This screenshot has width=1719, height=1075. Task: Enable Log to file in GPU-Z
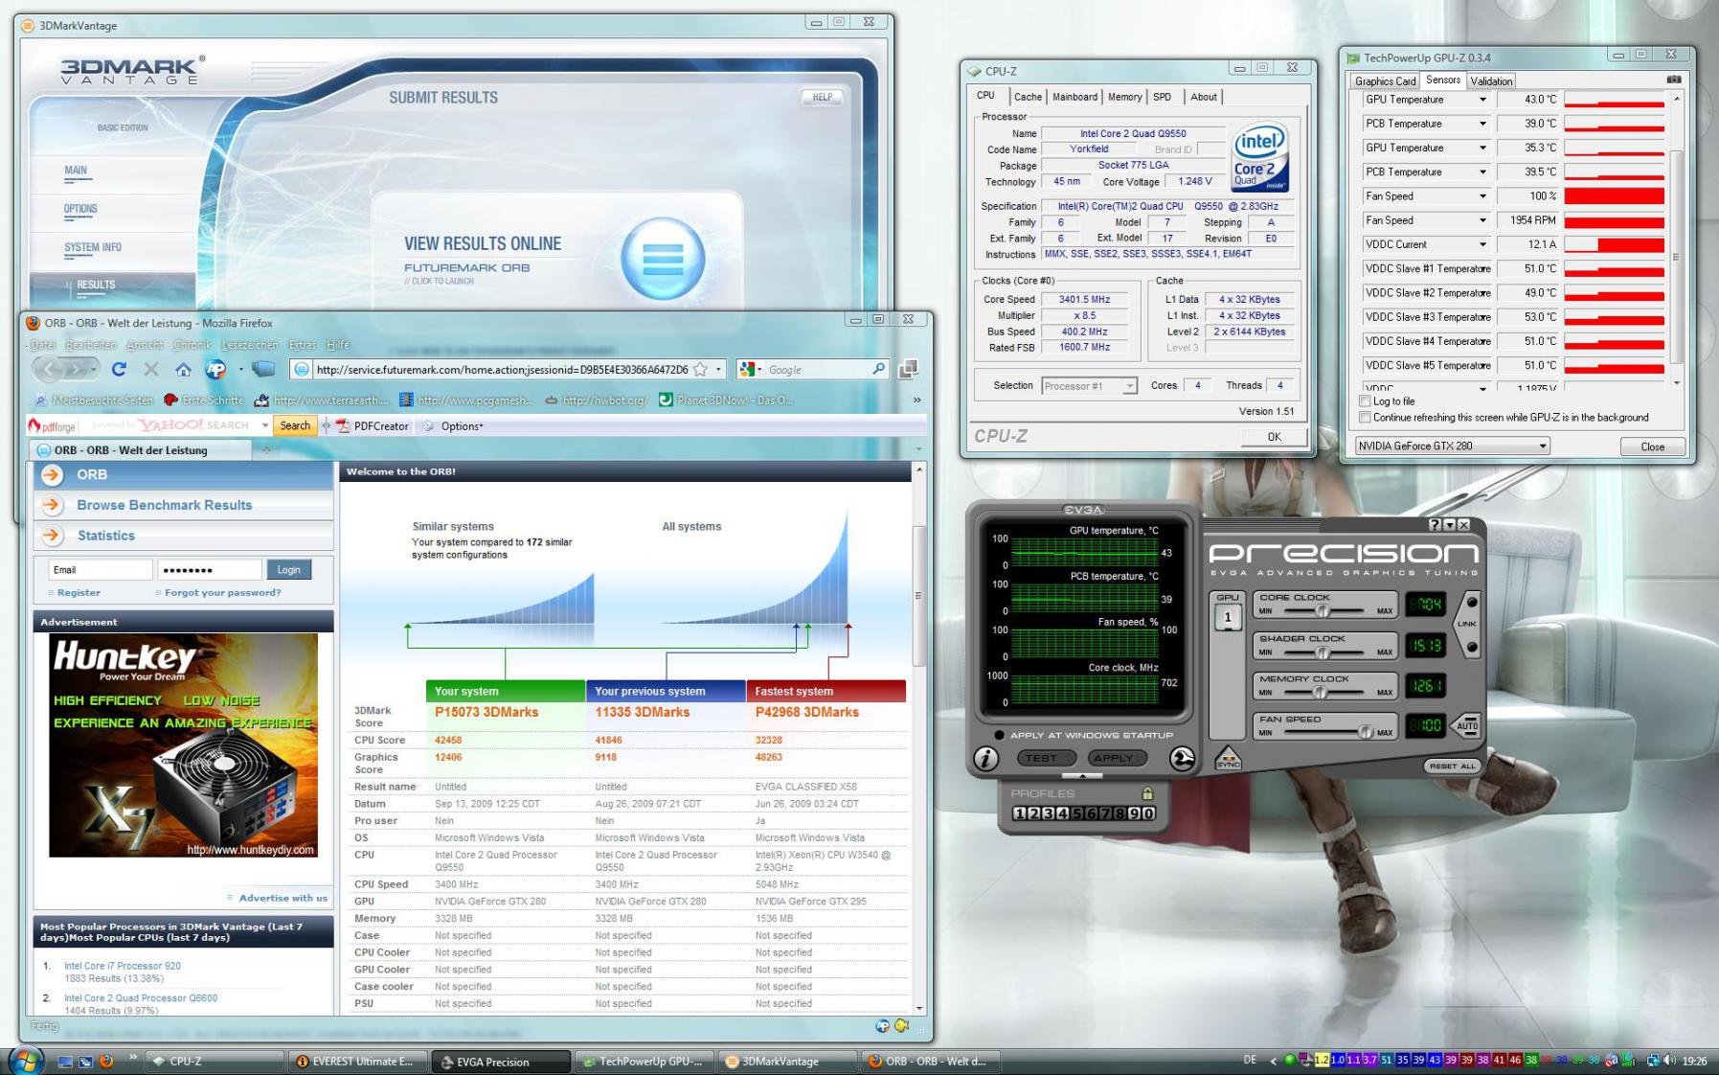1365,401
